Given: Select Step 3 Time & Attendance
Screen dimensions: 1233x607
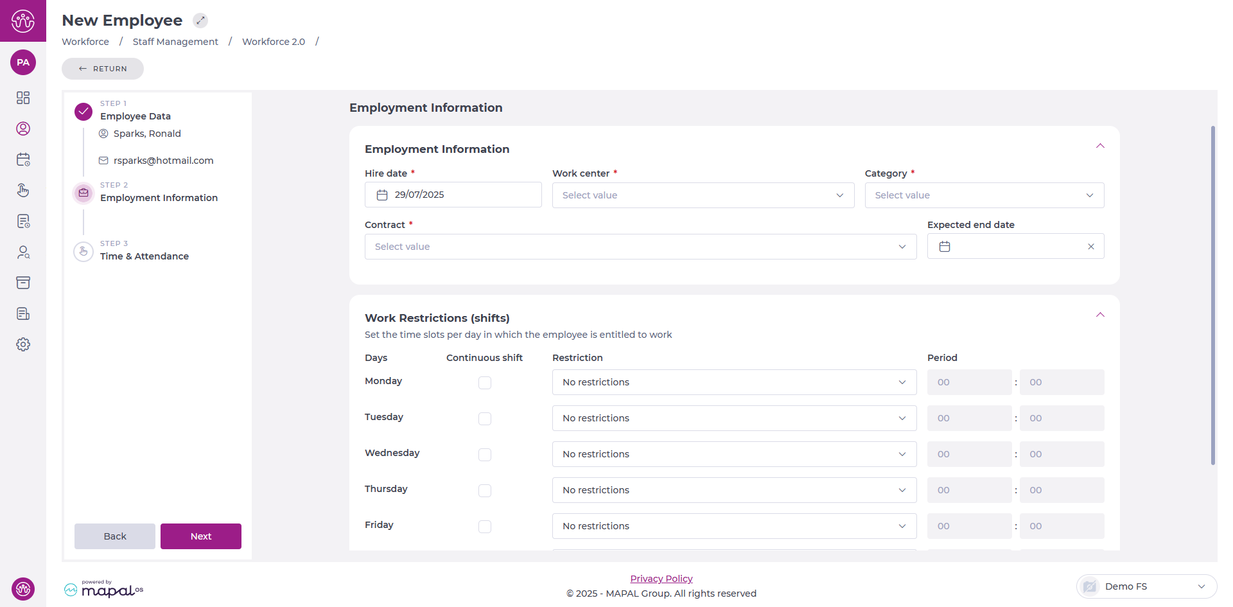Looking at the screenshot, I should tap(144, 256).
